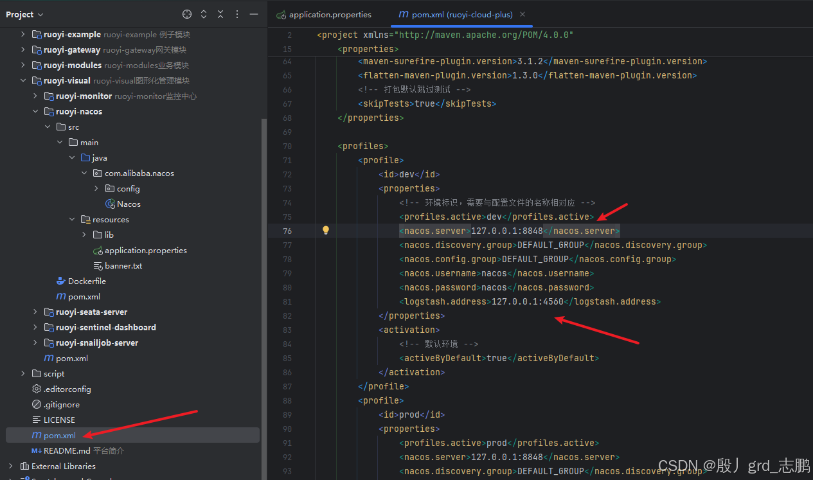
Task: Expand the ruoyi-seata-server module
Action: [x=36, y=312]
